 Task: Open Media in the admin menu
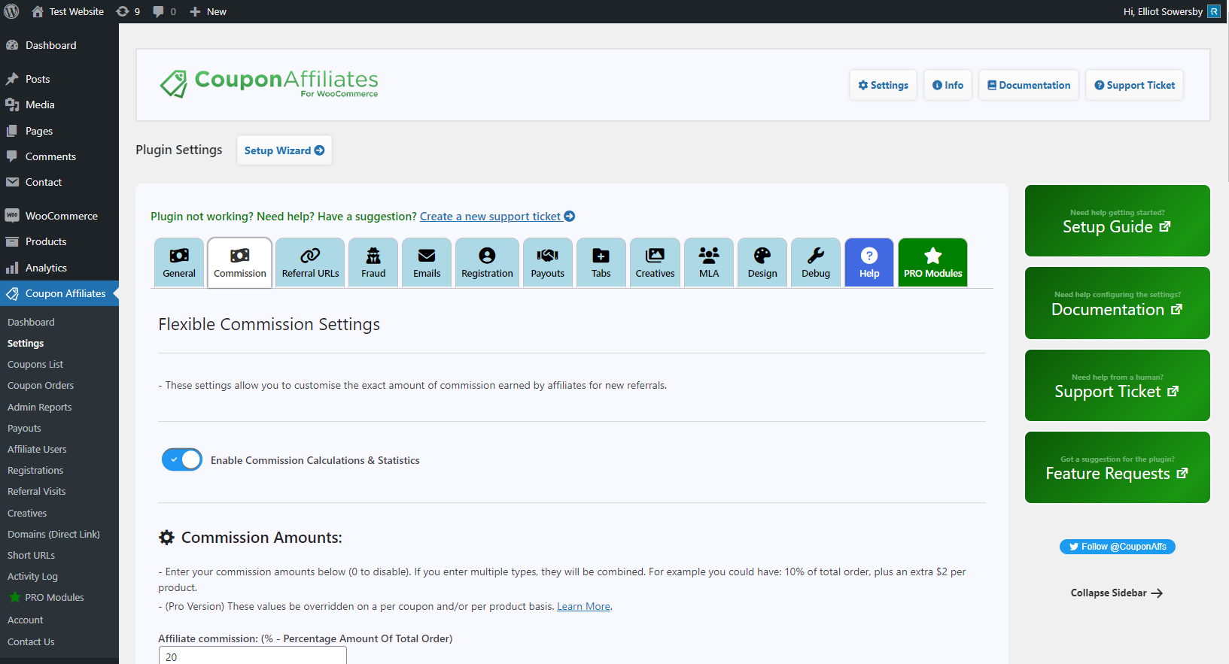click(59, 105)
